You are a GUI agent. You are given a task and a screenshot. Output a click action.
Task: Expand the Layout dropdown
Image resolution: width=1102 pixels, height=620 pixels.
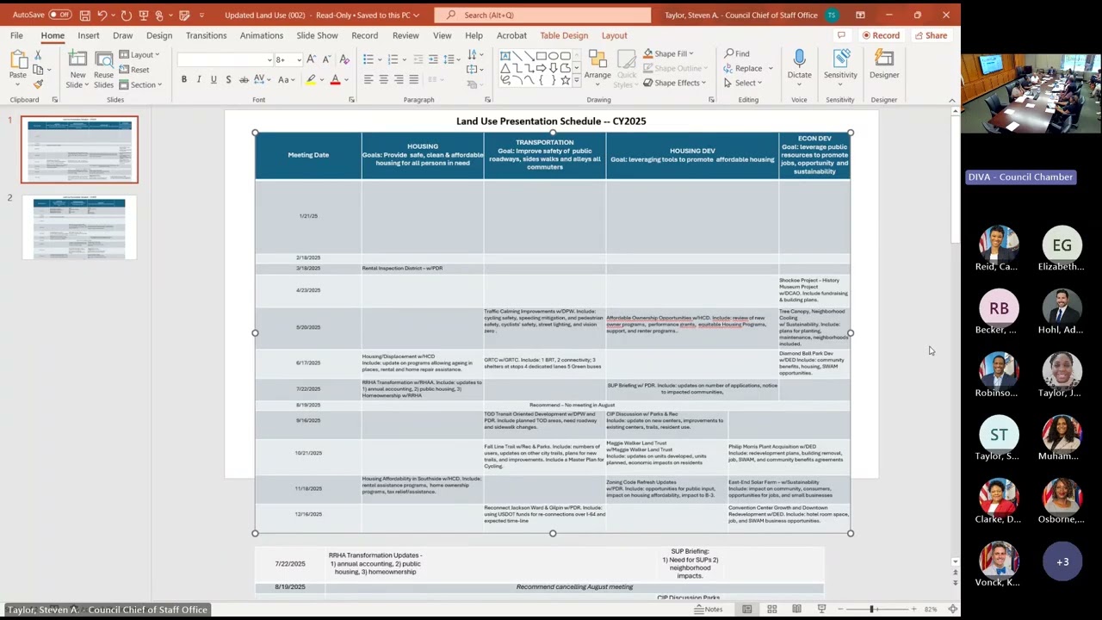tap(139, 54)
